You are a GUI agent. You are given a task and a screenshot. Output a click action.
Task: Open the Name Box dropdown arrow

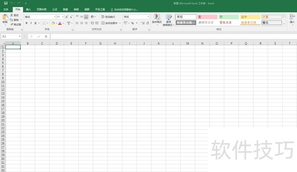pyautogui.click(x=20, y=36)
